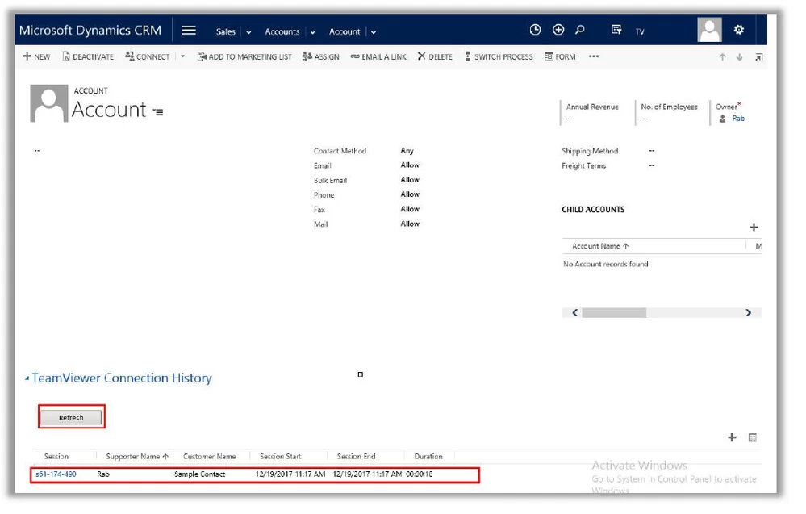Open global search with the magnifier icon
The width and height of the screenshot is (806, 514).
click(580, 30)
